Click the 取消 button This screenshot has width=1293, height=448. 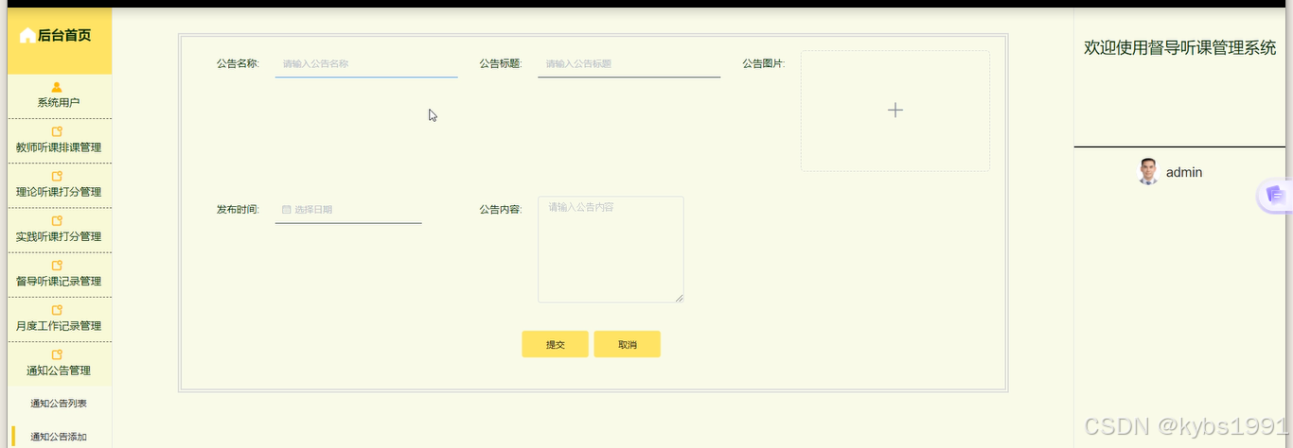(628, 345)
